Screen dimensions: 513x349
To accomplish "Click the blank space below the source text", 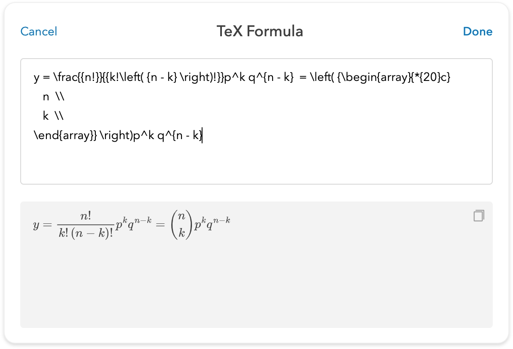I will [x=253, y=166].
